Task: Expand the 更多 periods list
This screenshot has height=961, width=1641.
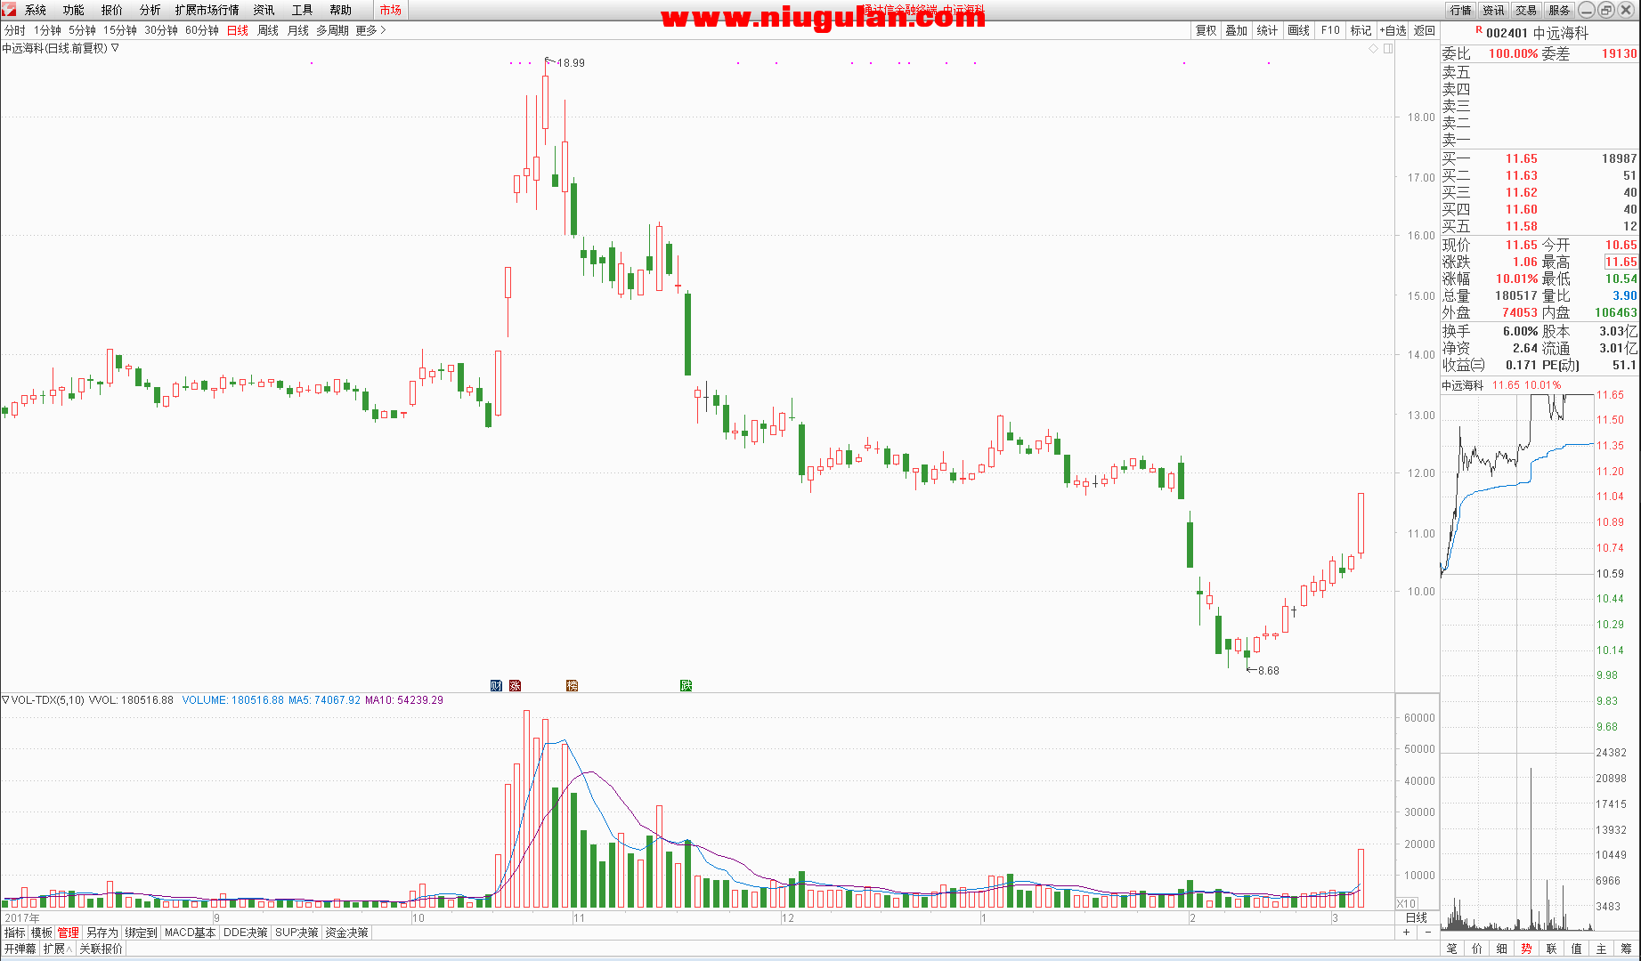Action: (x=371, y=30)
